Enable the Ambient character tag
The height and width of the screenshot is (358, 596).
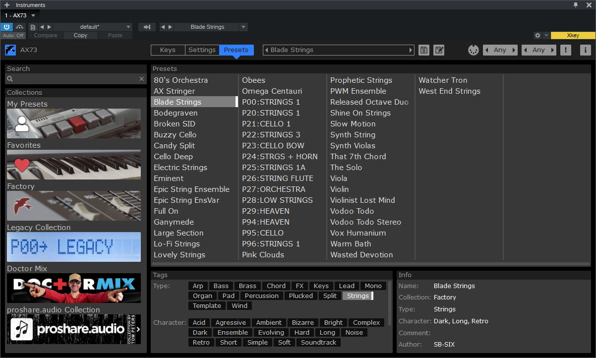269,323
